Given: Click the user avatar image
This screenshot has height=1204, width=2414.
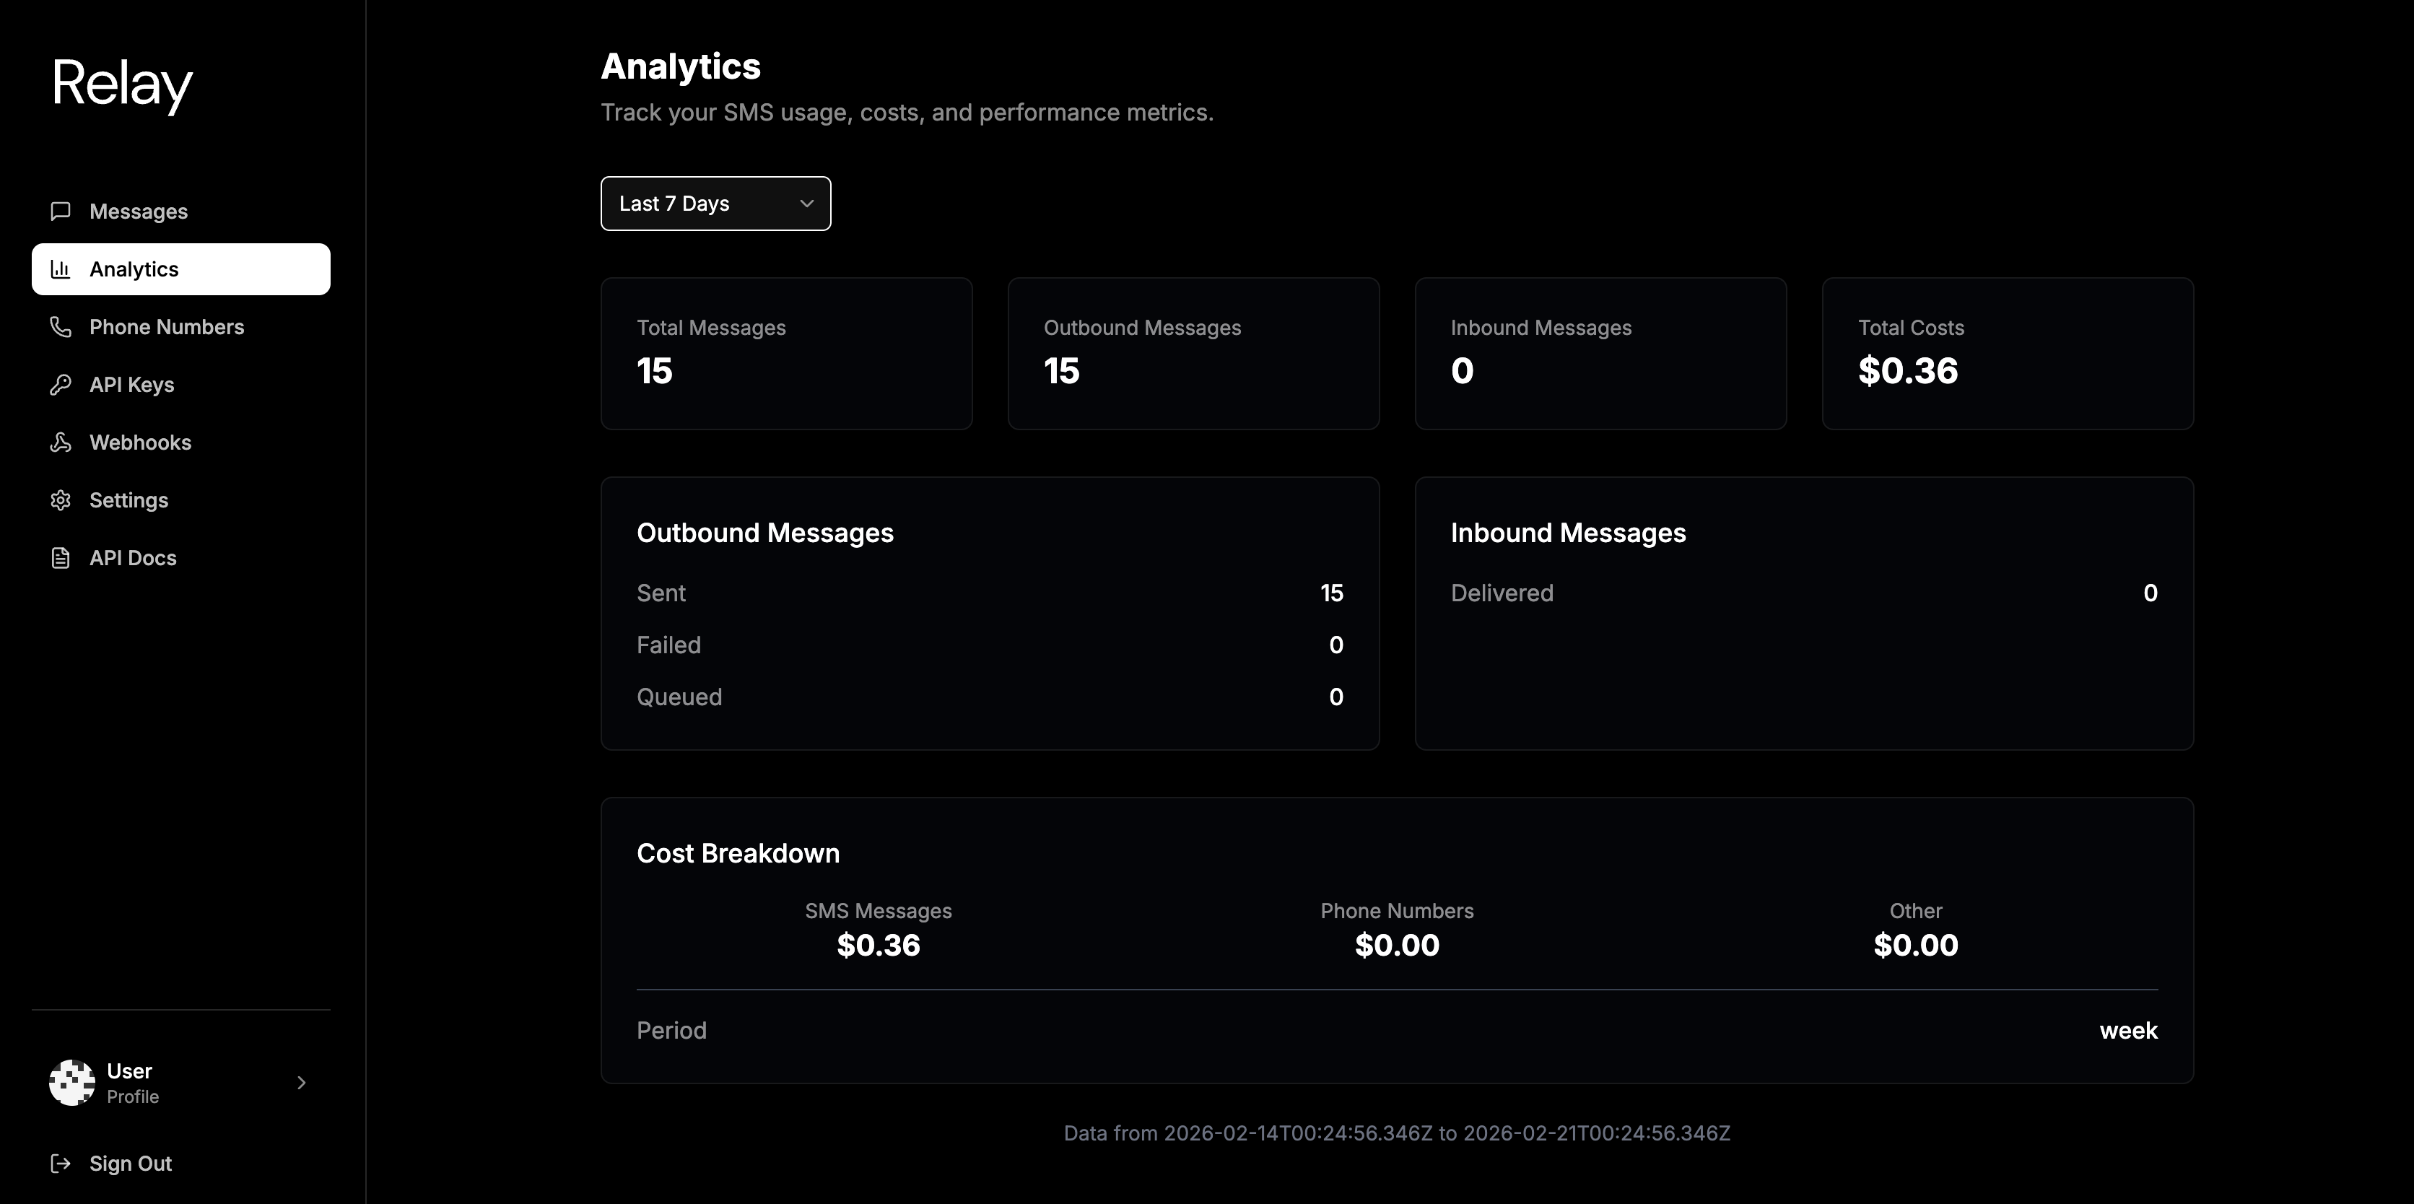Looking at the screenshot, I should pos(72,1083).
